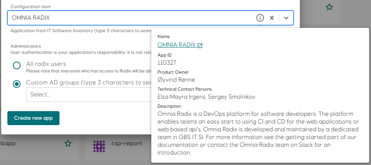The width and height of the screenshot is (371, 165).
Task: Click the info icon in Configuration item field
Action: 260,18
